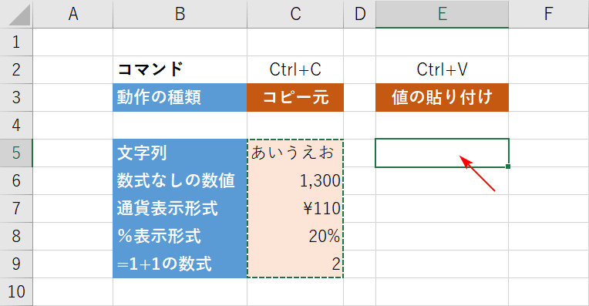
Task: Select row 2 header
Action: 16,70
